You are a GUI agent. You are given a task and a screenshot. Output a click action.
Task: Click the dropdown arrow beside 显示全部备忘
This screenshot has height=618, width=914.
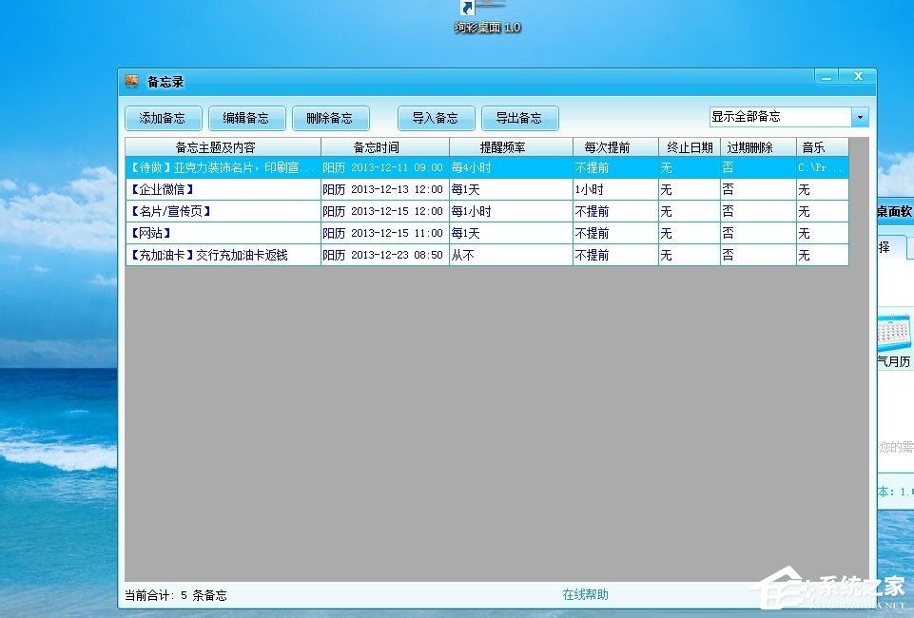coord(859,115)
